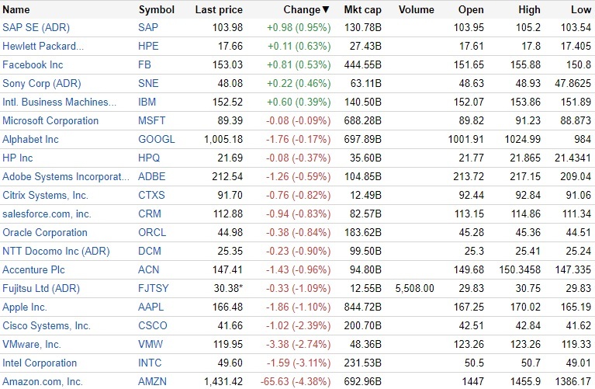This screenshot has height=389, width=595.
Task: Open the SAP SE (ADR) link
Action: (x=36, y=28)
